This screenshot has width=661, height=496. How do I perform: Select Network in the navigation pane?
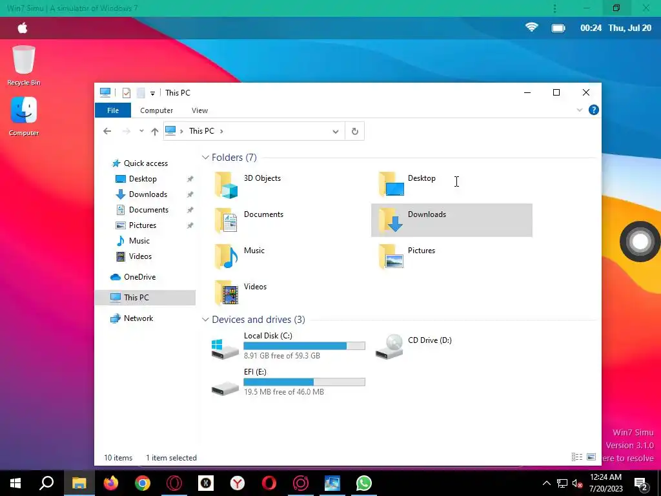138,318
